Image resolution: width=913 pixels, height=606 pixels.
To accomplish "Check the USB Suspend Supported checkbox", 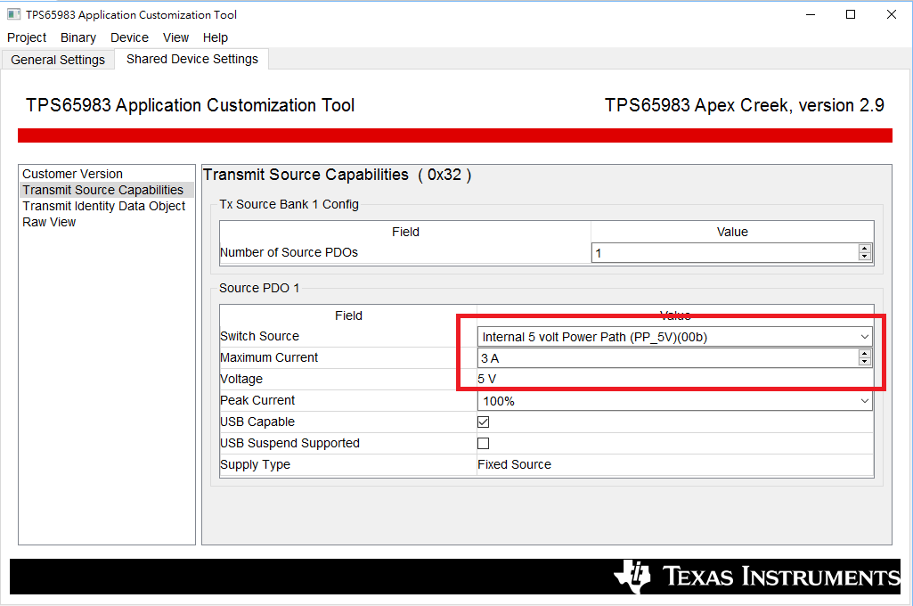I will [484, 444].
